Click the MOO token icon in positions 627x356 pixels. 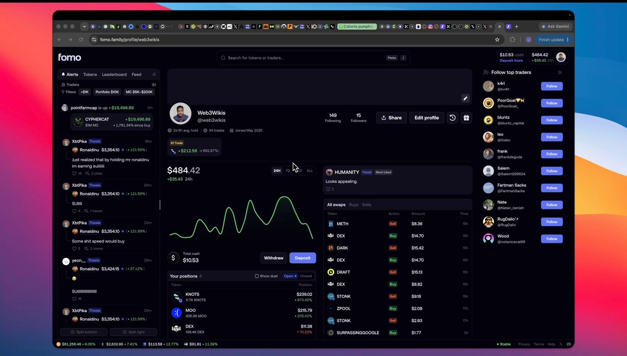[176, 313]
